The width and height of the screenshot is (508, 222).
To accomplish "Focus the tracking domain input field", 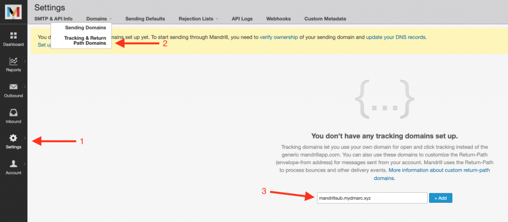I will click(x=372, y=198).
